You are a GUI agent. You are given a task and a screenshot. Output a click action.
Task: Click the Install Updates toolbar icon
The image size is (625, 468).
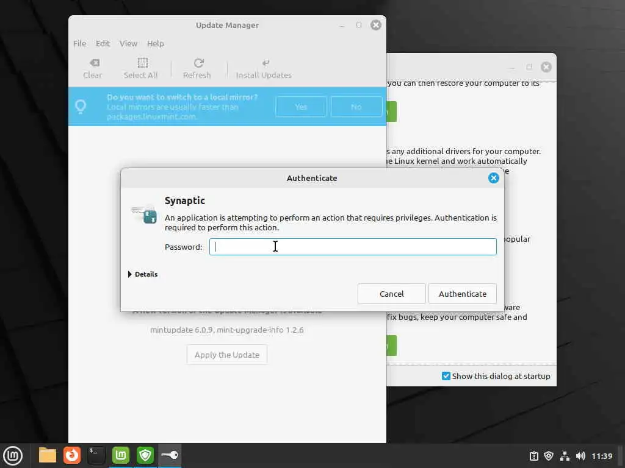pyautogui.click(x=266, y=63)
